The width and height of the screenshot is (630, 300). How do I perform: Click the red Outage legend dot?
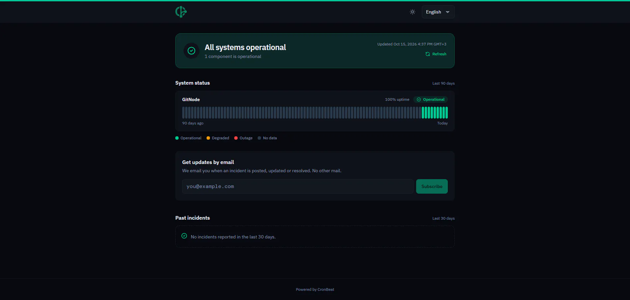point(236,138)
